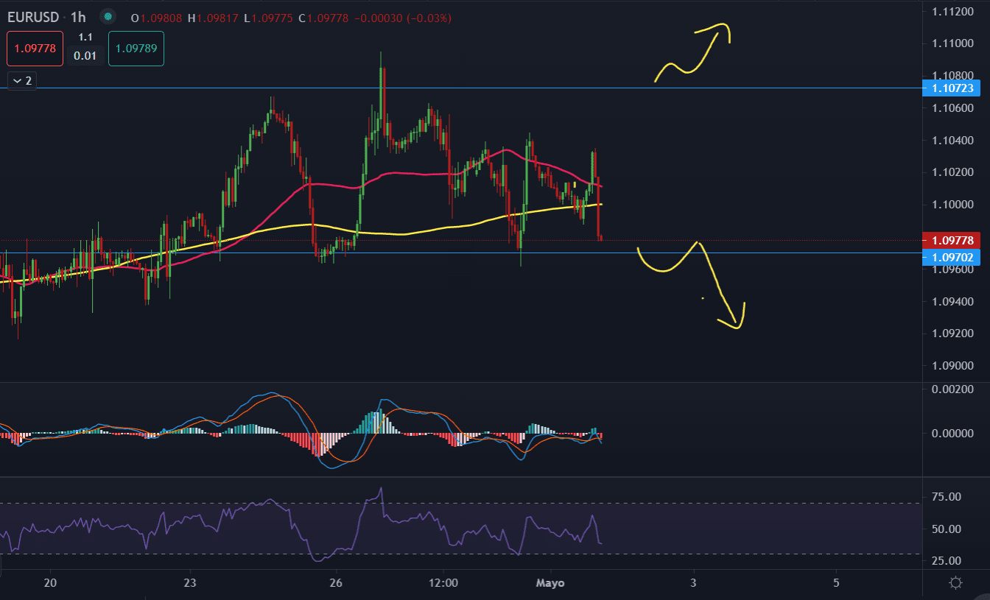Click the 1.11200 price scale label
Image resolution: width=990 pixels, height=600 pixels.
point(952,11)
